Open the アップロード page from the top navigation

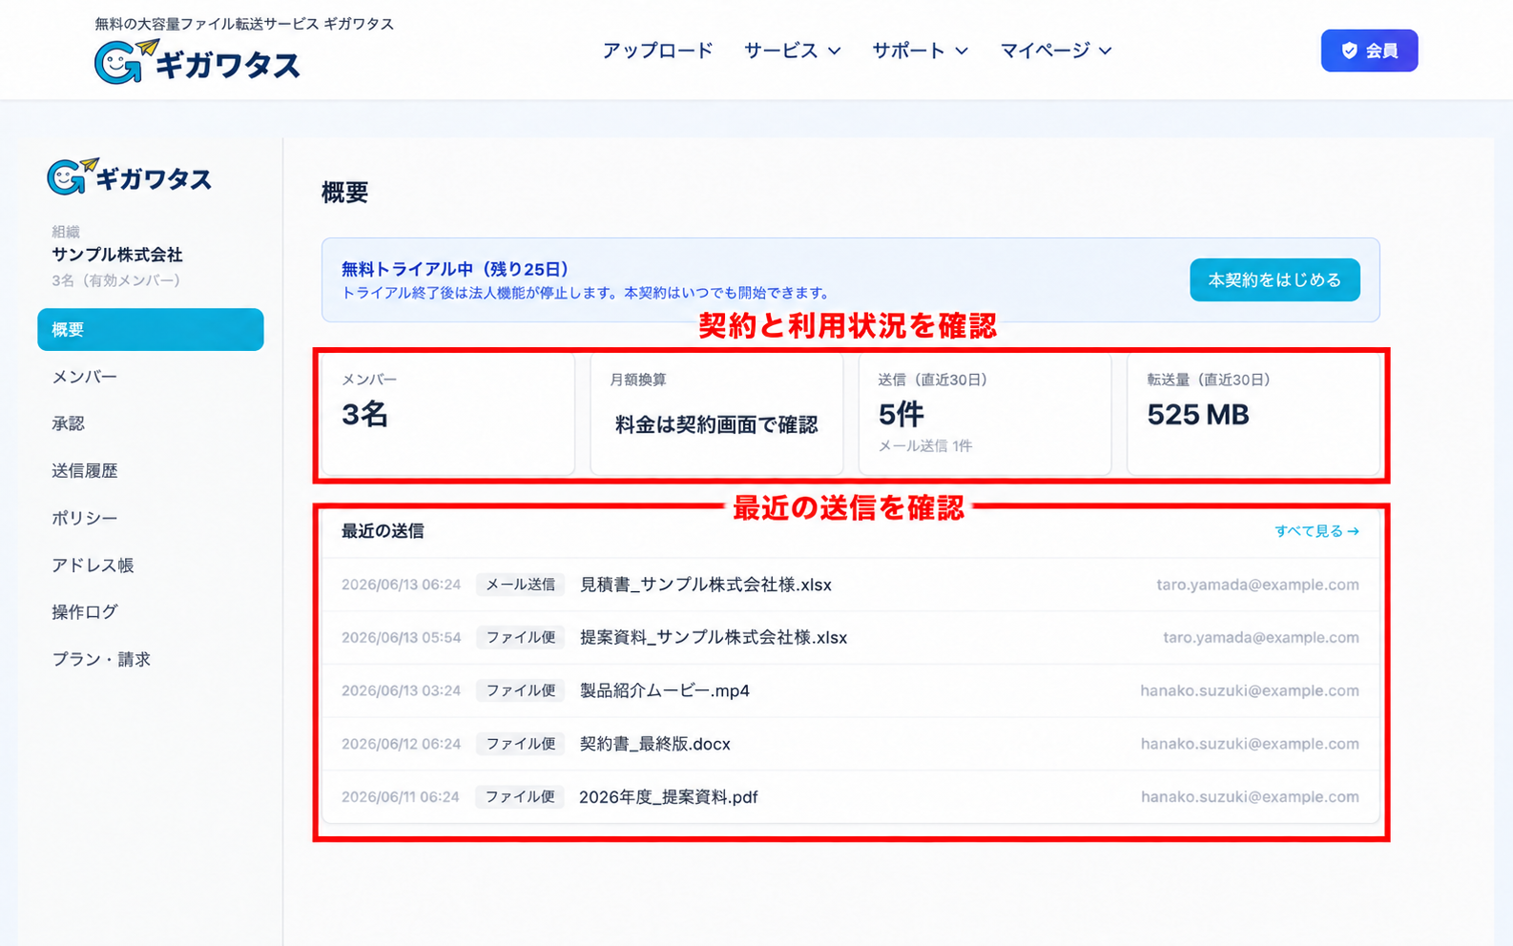point(657,51)
